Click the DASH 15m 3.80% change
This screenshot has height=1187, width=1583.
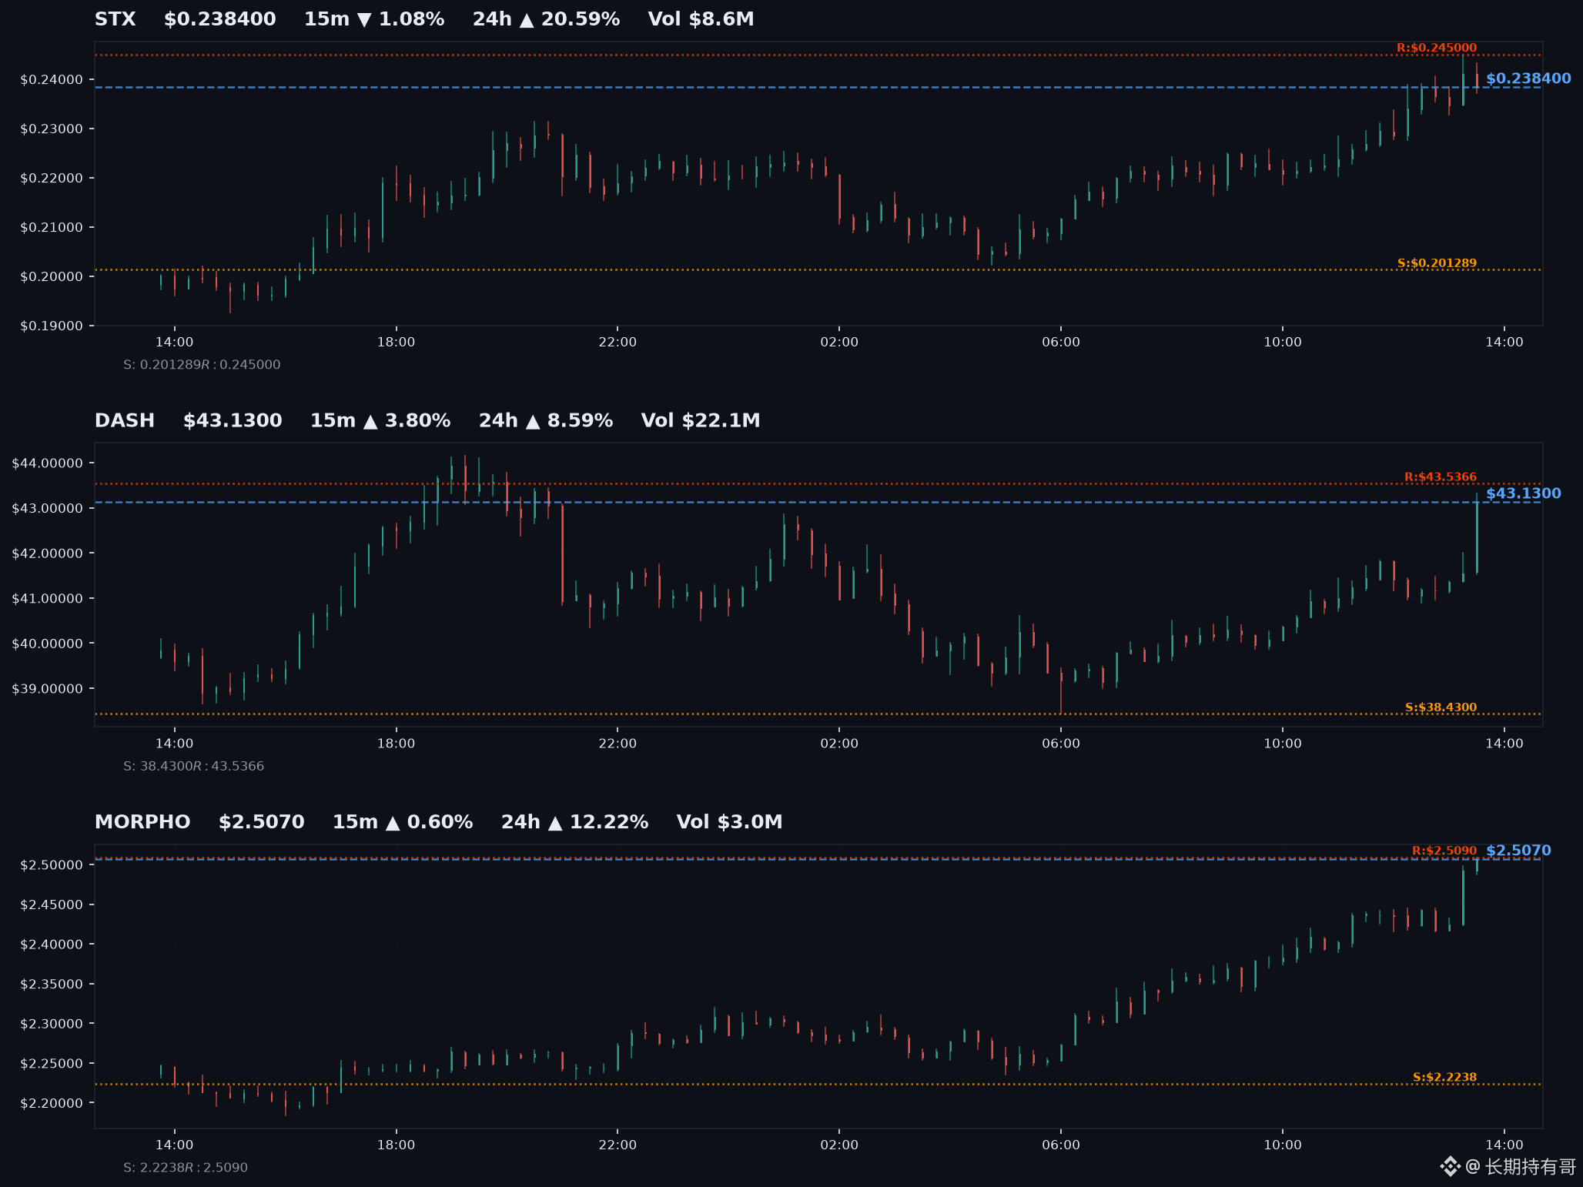pyautogui.click(x=380, y=421)
